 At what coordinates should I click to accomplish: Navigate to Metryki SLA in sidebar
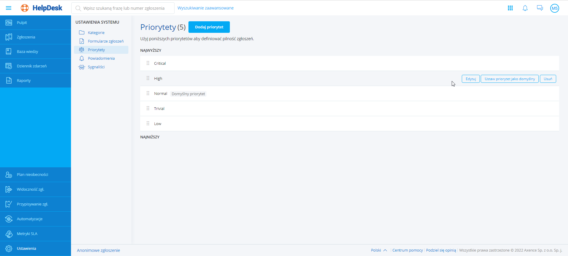27,234
